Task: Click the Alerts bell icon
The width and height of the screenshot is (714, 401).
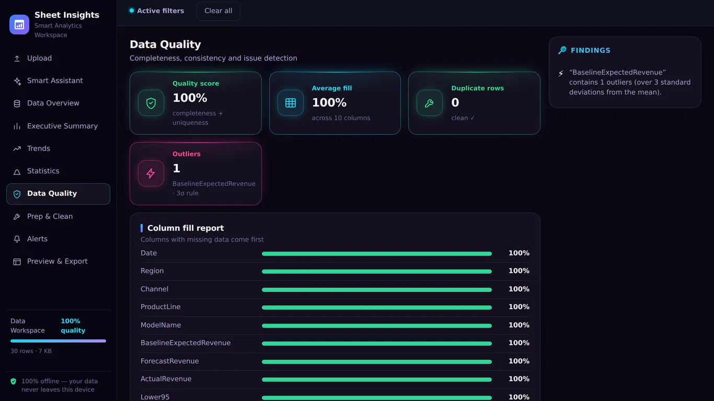Action: click(x=17, y=239)
